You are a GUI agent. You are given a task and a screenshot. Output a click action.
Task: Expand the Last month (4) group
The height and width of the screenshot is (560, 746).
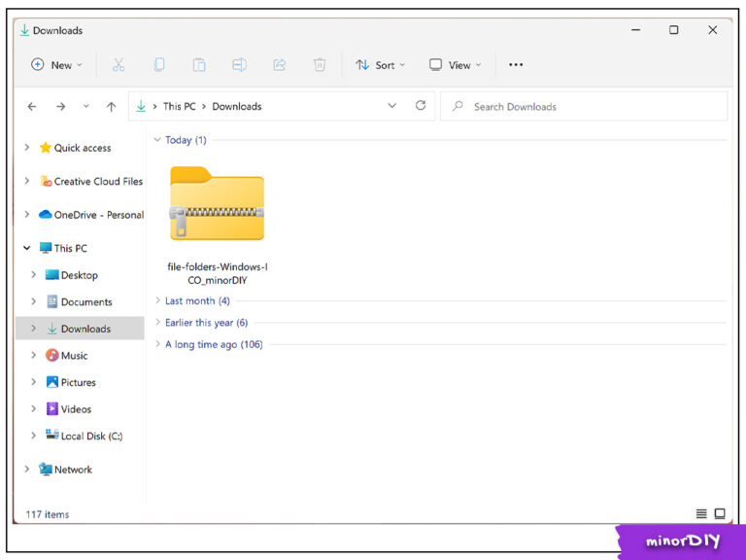tap(157, 300)
